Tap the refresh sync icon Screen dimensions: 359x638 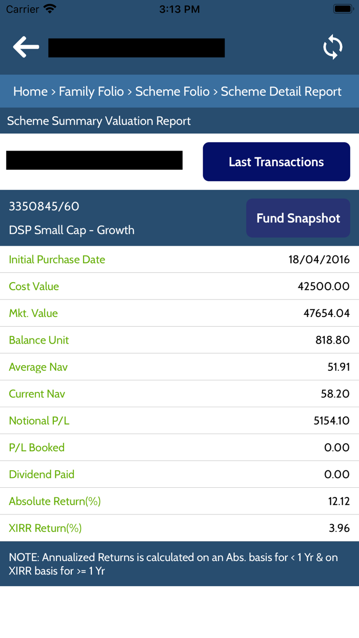click(332, 47)
